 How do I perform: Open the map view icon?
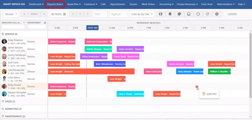click(x=161, y=14)
